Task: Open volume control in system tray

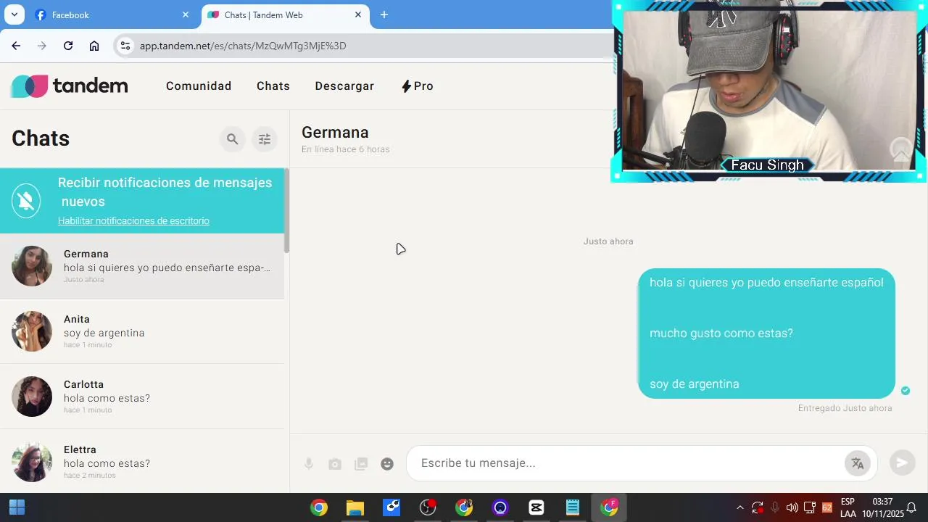Action: click(792, 507)
